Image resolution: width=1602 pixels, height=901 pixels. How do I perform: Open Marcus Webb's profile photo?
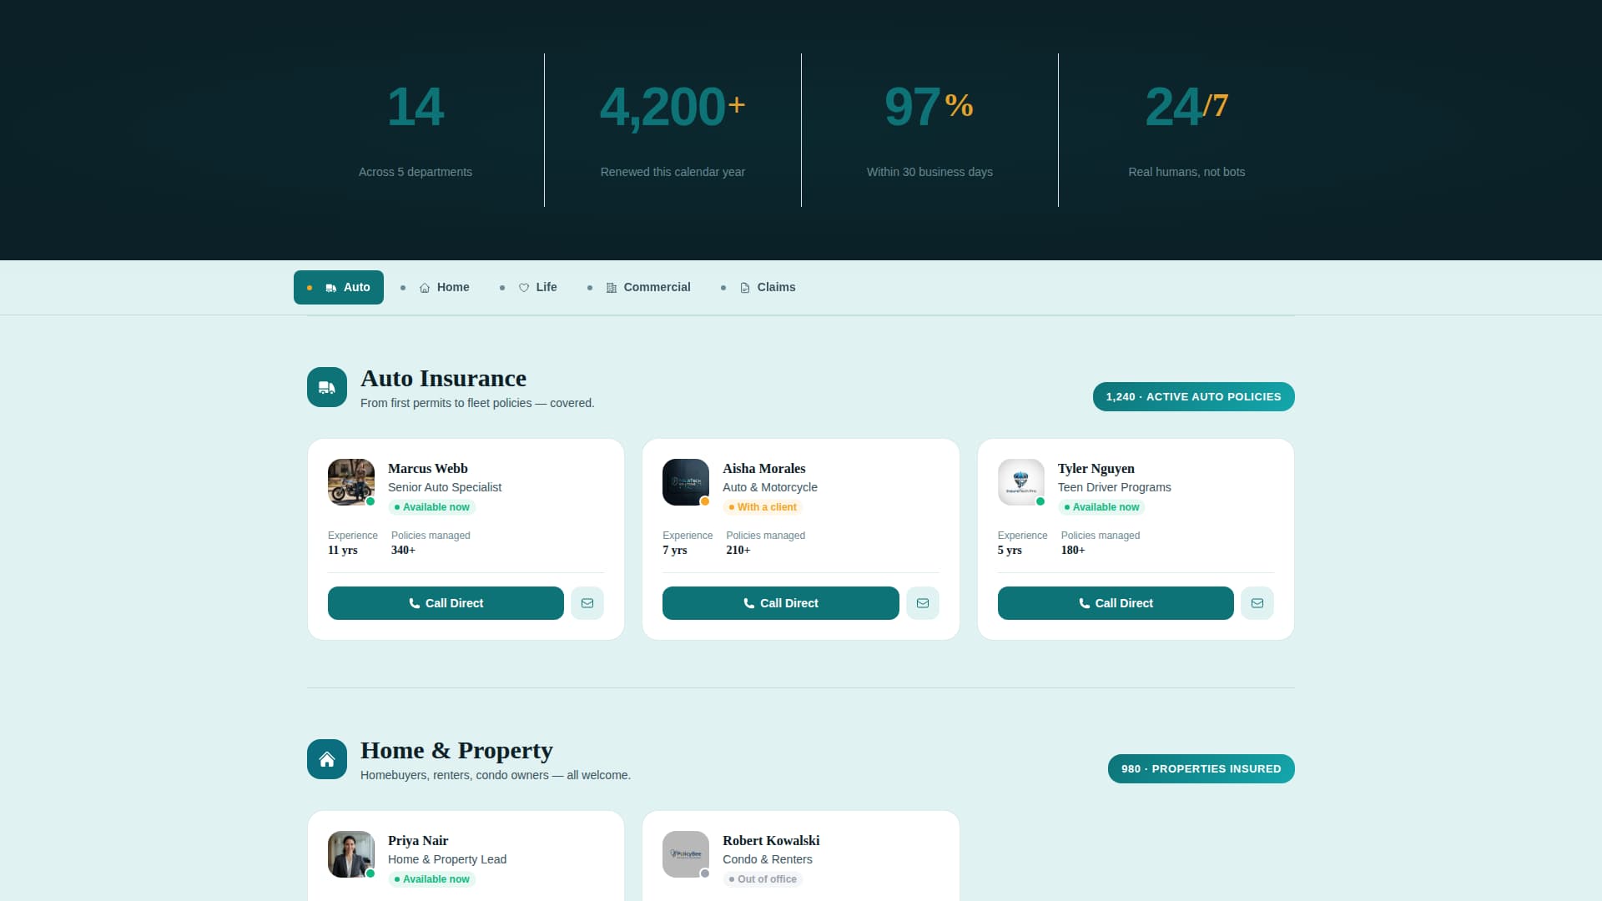351,482
